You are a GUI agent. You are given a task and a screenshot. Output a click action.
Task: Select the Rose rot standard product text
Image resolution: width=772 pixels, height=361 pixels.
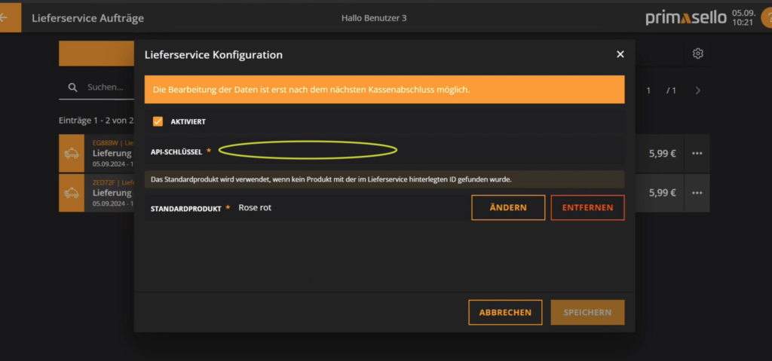tap(255, 207)
